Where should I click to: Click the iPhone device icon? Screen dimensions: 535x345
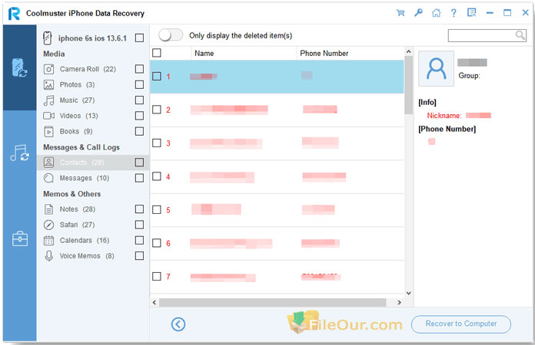[x=48, y=38]
